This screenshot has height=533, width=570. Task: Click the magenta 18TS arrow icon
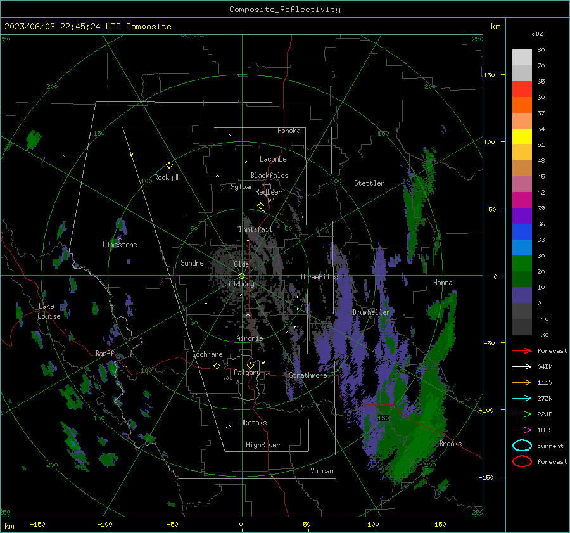point(522,430)
